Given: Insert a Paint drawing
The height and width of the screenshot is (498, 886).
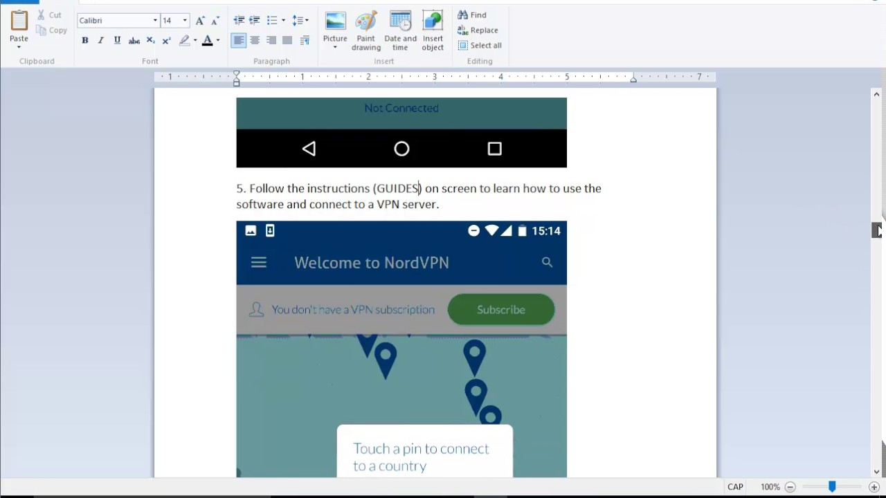Looking at the screenshot, I should pos(366,31).
